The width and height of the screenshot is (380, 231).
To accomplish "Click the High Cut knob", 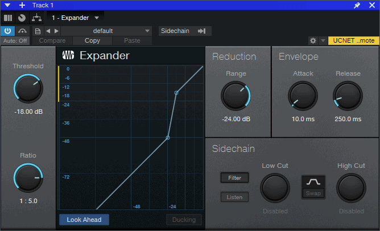I will coord(351,188).
